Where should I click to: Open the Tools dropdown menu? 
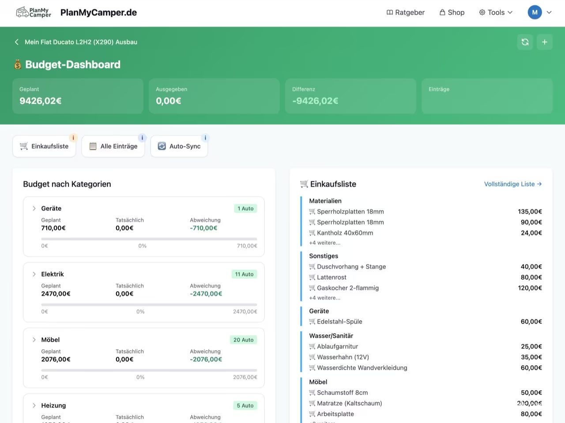[x=496, y=12]
